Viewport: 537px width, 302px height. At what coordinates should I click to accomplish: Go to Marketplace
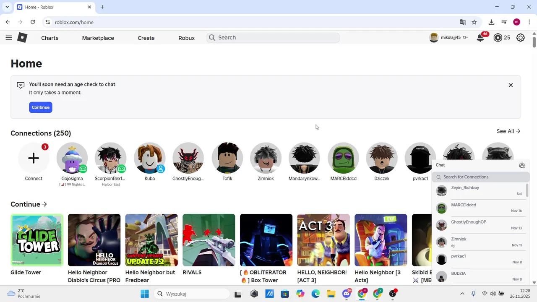(x=98, y=38)
